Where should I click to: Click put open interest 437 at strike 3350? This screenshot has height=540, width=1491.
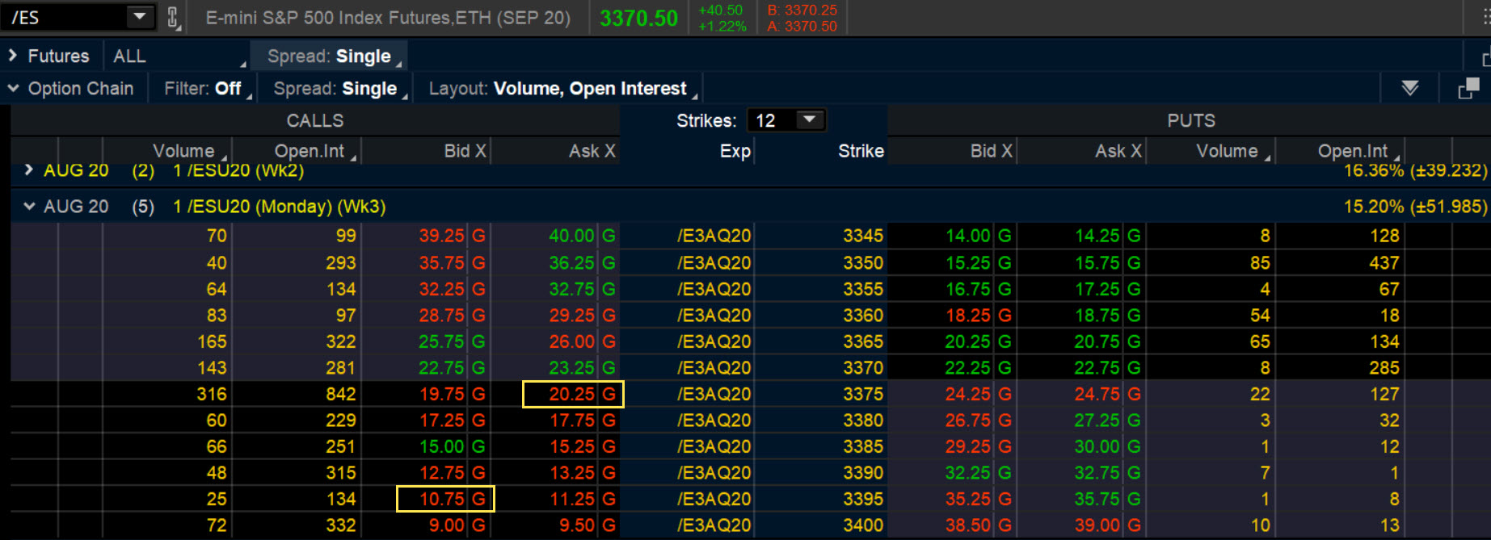(x=1384, y=262)
